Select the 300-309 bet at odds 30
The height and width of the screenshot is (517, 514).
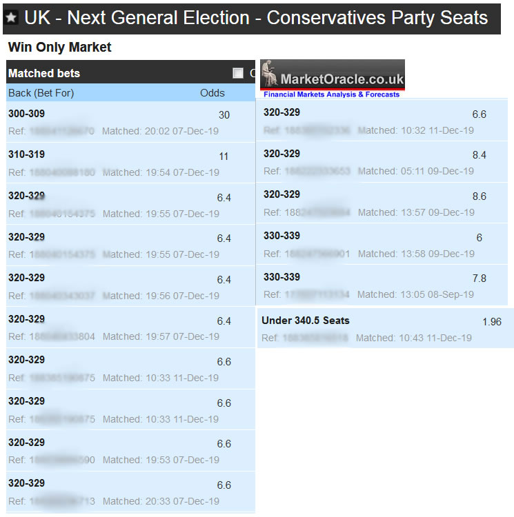[130, 122]
